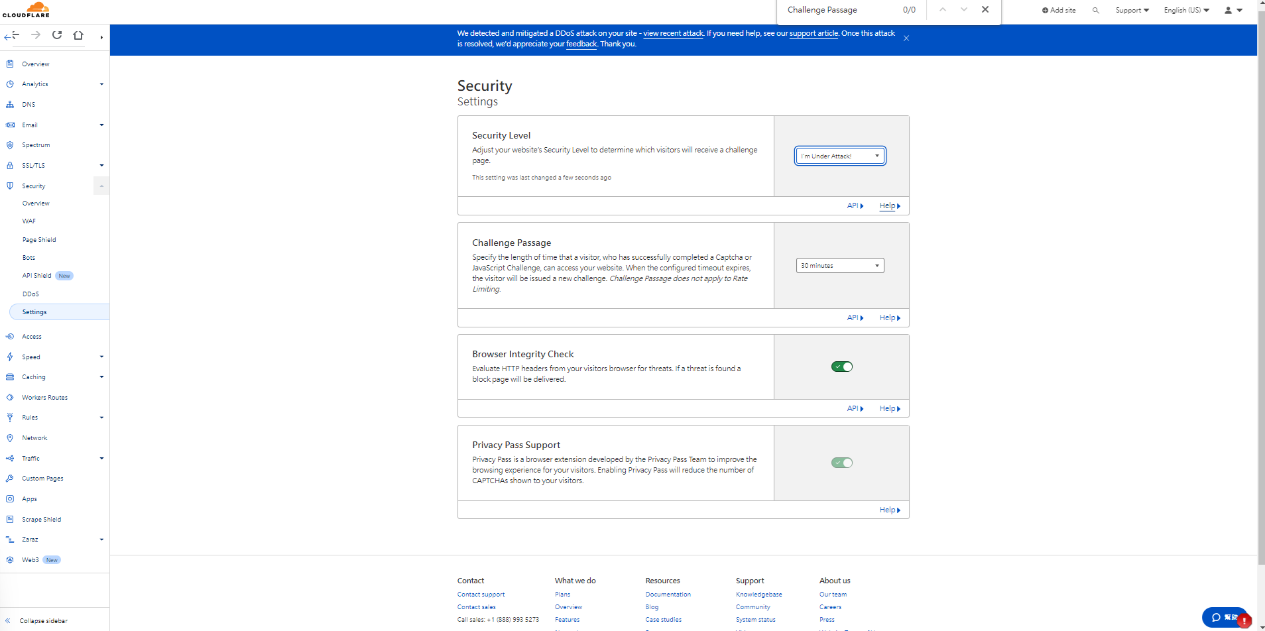Open the WAF sidebar item
The height and width of the screenshot is (631, 1265).
29,221
